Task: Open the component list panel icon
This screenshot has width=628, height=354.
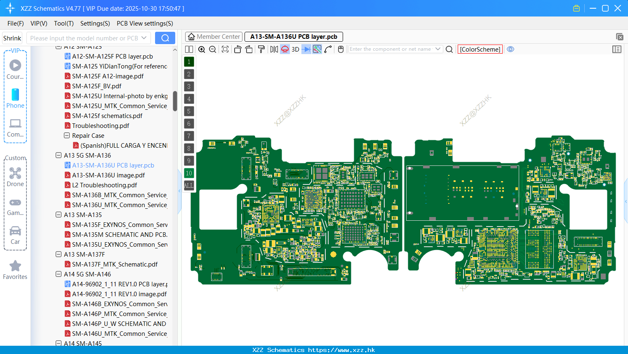Action: [617, 49]
